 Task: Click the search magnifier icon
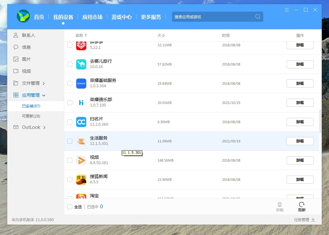tap(258, 17)
